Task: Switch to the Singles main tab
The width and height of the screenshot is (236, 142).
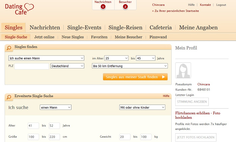Action: [x=13, y=28]
